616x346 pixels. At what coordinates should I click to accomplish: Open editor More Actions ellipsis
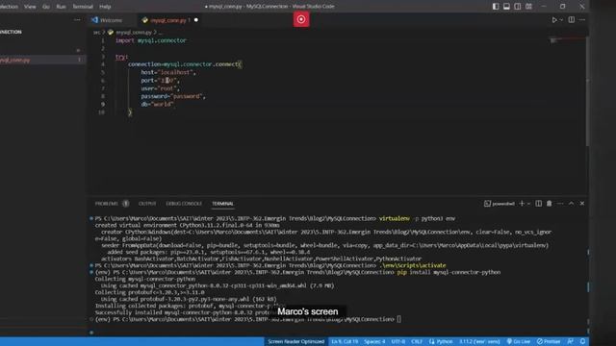582,20
